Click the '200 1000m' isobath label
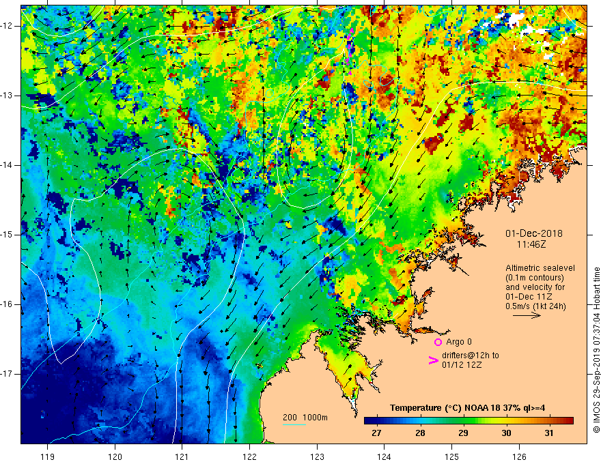 point(305,418)
